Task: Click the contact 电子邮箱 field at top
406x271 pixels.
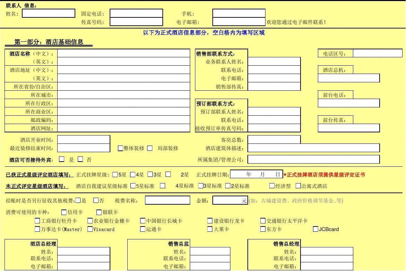Action: tap(239, 22)
